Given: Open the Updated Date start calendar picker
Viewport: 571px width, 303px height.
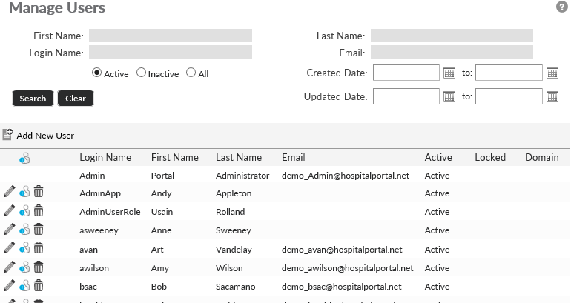Looking at the screenshot, I should tap(449, 96).
